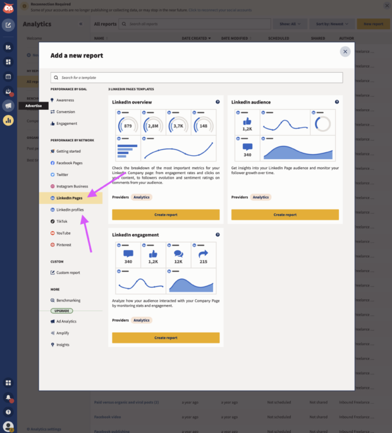
Task: Open the notifications bell icon
Action: (x=8, y=398)
